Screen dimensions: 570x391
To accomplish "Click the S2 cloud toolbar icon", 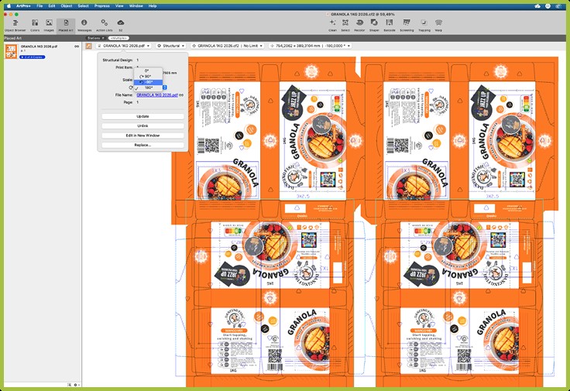I will pos(121,26).
